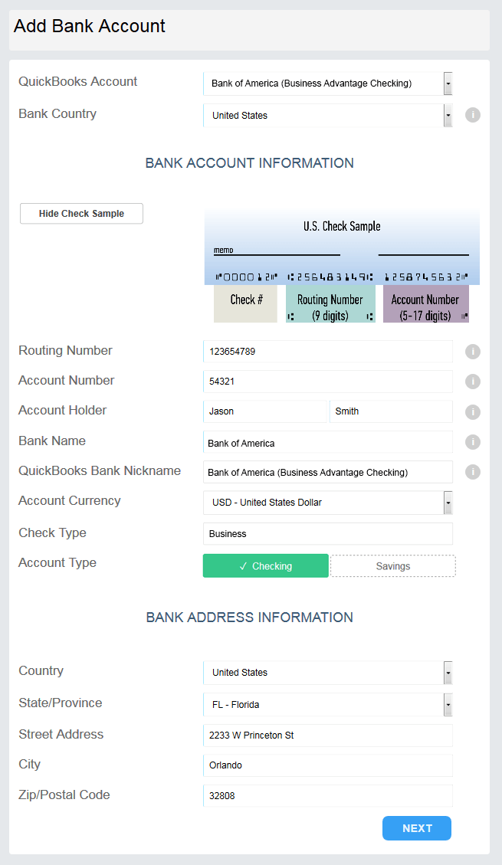Viewport: 502px width, 865px height.
Task: Click the NEXT button
Action: pyautogui.click(x=417, y=828)
